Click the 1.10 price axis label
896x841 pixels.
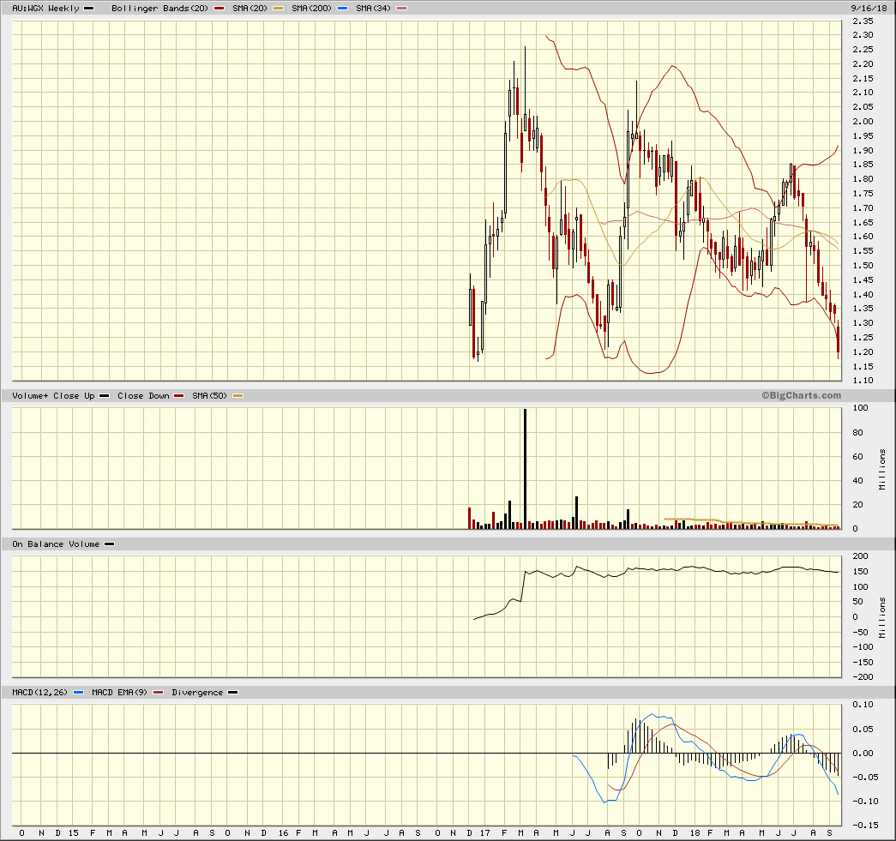click(863, 381)
